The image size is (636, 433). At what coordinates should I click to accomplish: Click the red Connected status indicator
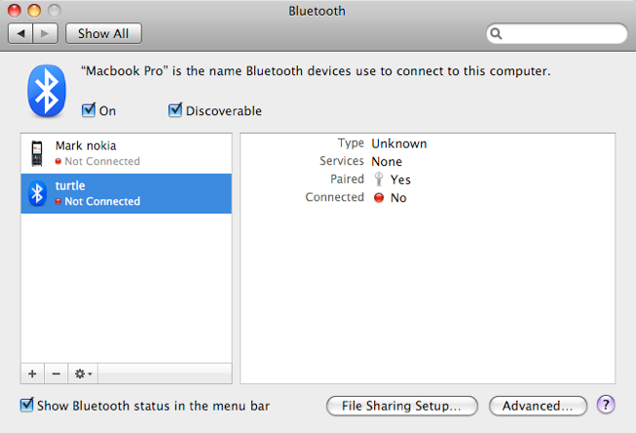pyautogui.click(x=380, y=198)
